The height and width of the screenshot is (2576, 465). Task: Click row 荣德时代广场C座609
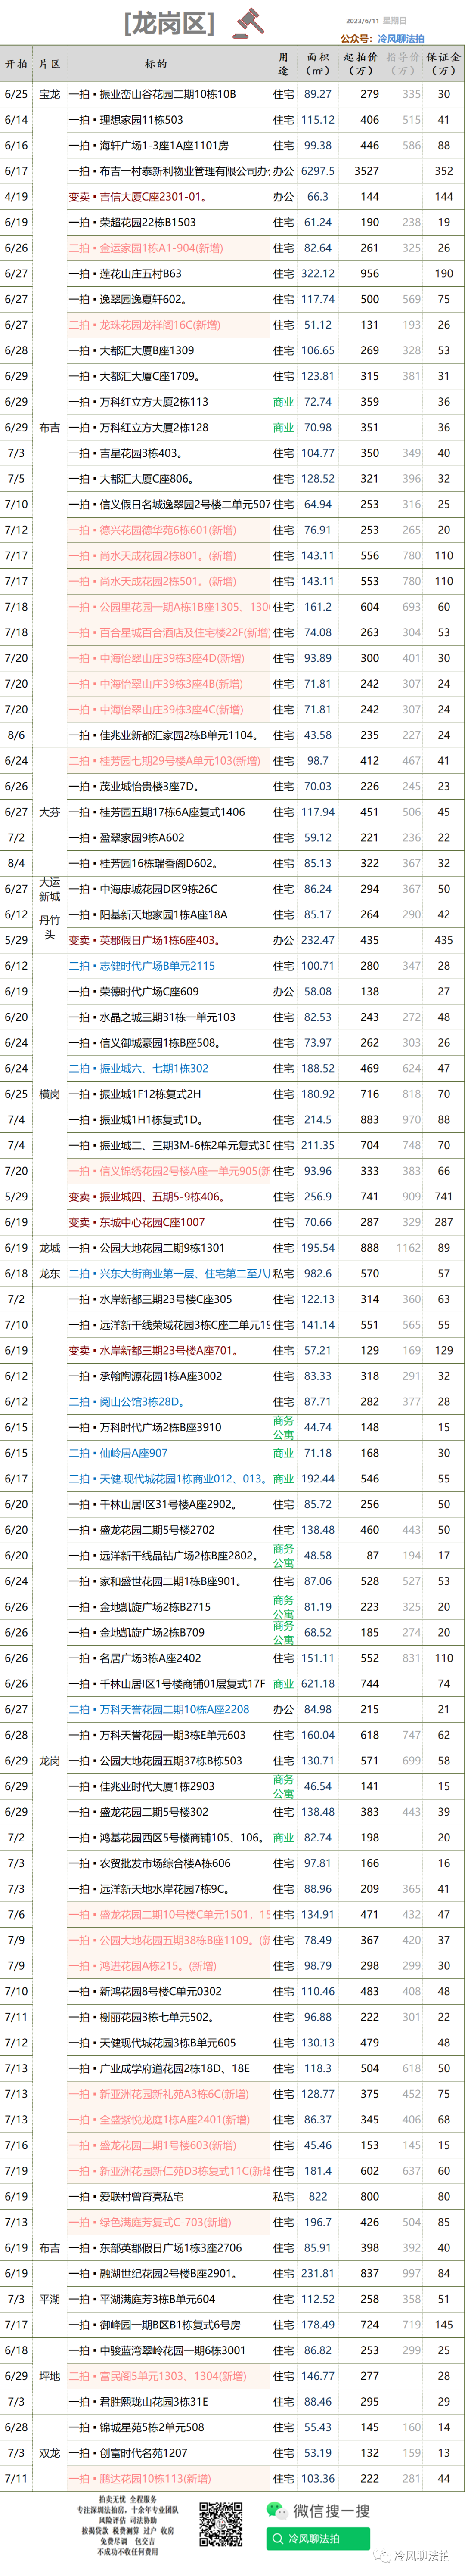click(x=232, y=992)
